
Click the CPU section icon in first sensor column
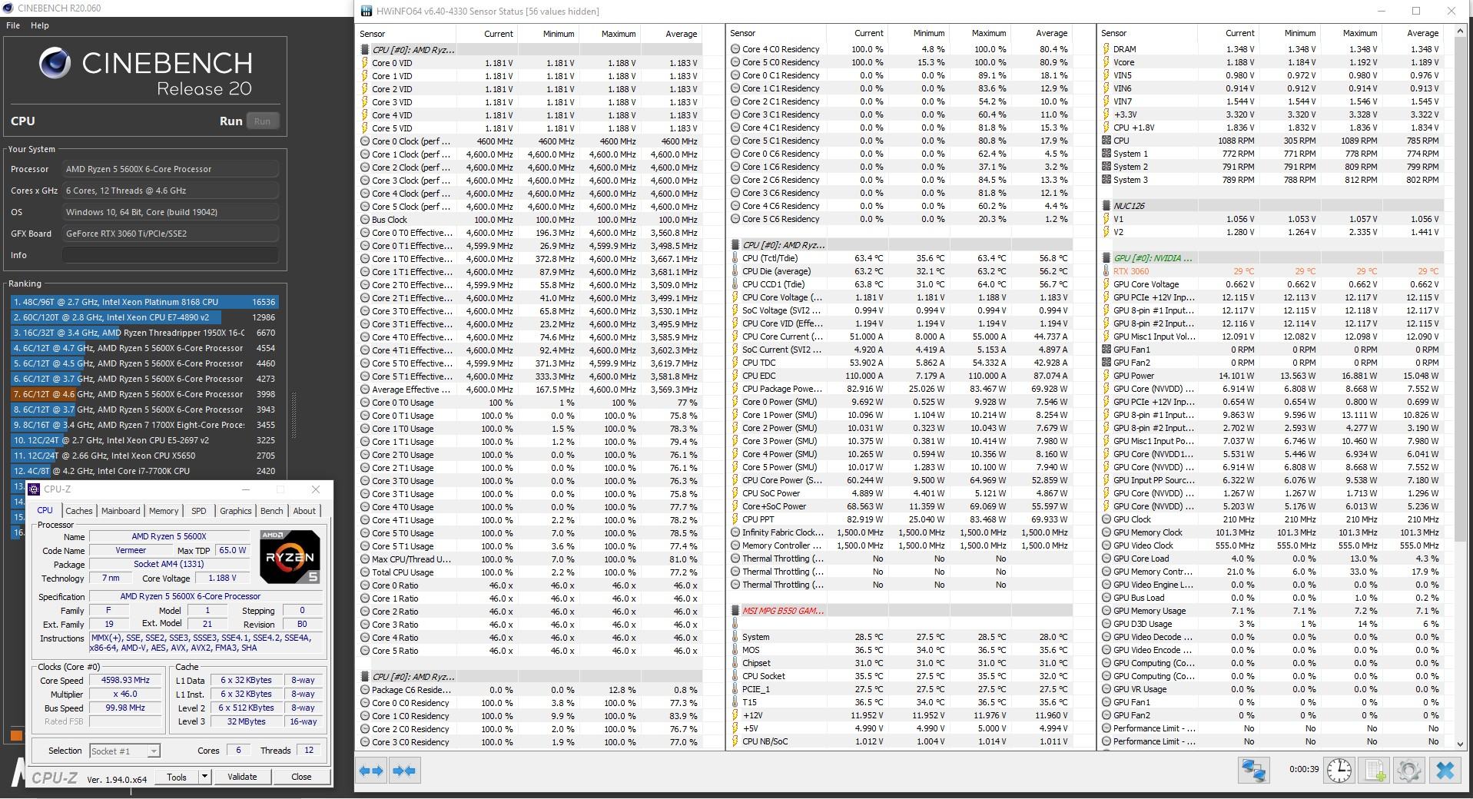point(365,50)
